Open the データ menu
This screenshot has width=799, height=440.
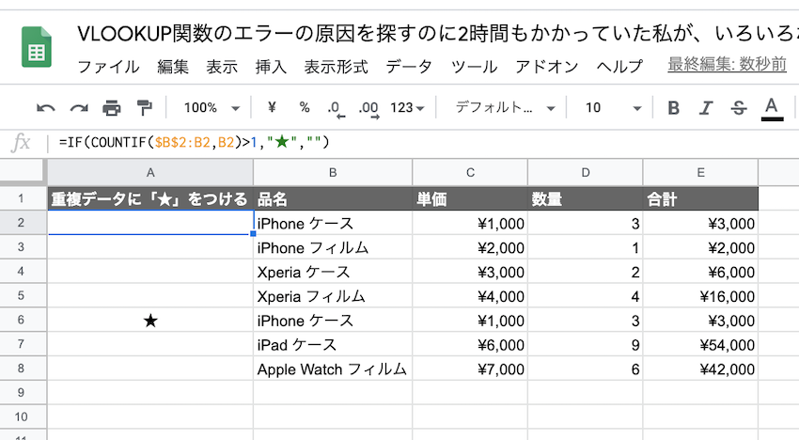(x=409, y=67)
